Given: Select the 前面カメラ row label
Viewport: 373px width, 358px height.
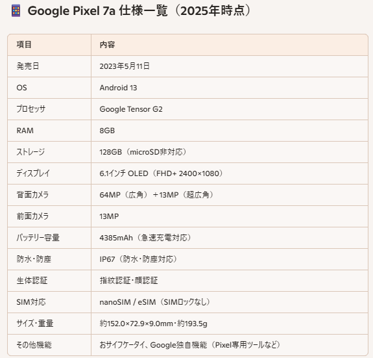Looking at the screenshot, I should pyautogui.click(x=32, y=216).
